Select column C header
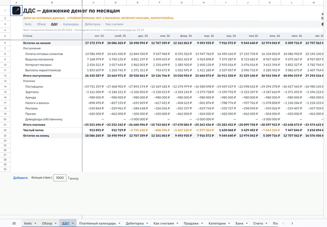This screenshot has height=227, width=327. (94, 3)
